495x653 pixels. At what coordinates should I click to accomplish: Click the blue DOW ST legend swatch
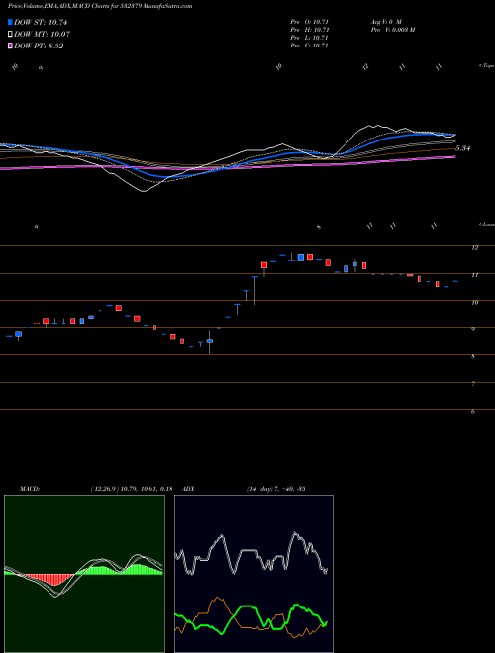[10, 22]
